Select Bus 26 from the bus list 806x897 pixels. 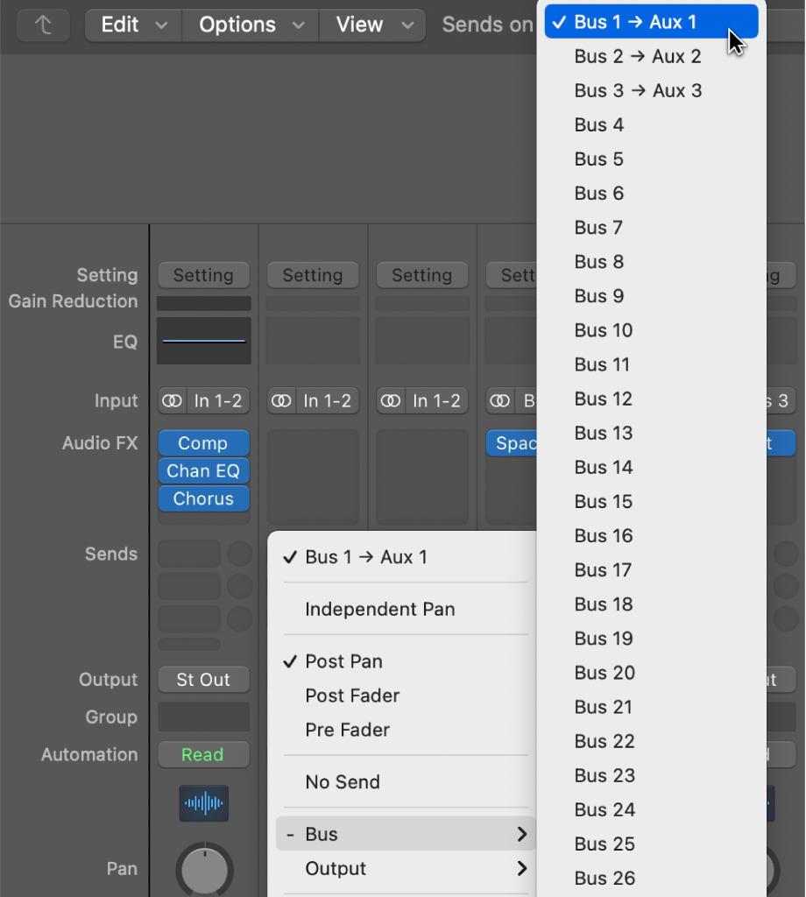point(652,878)
